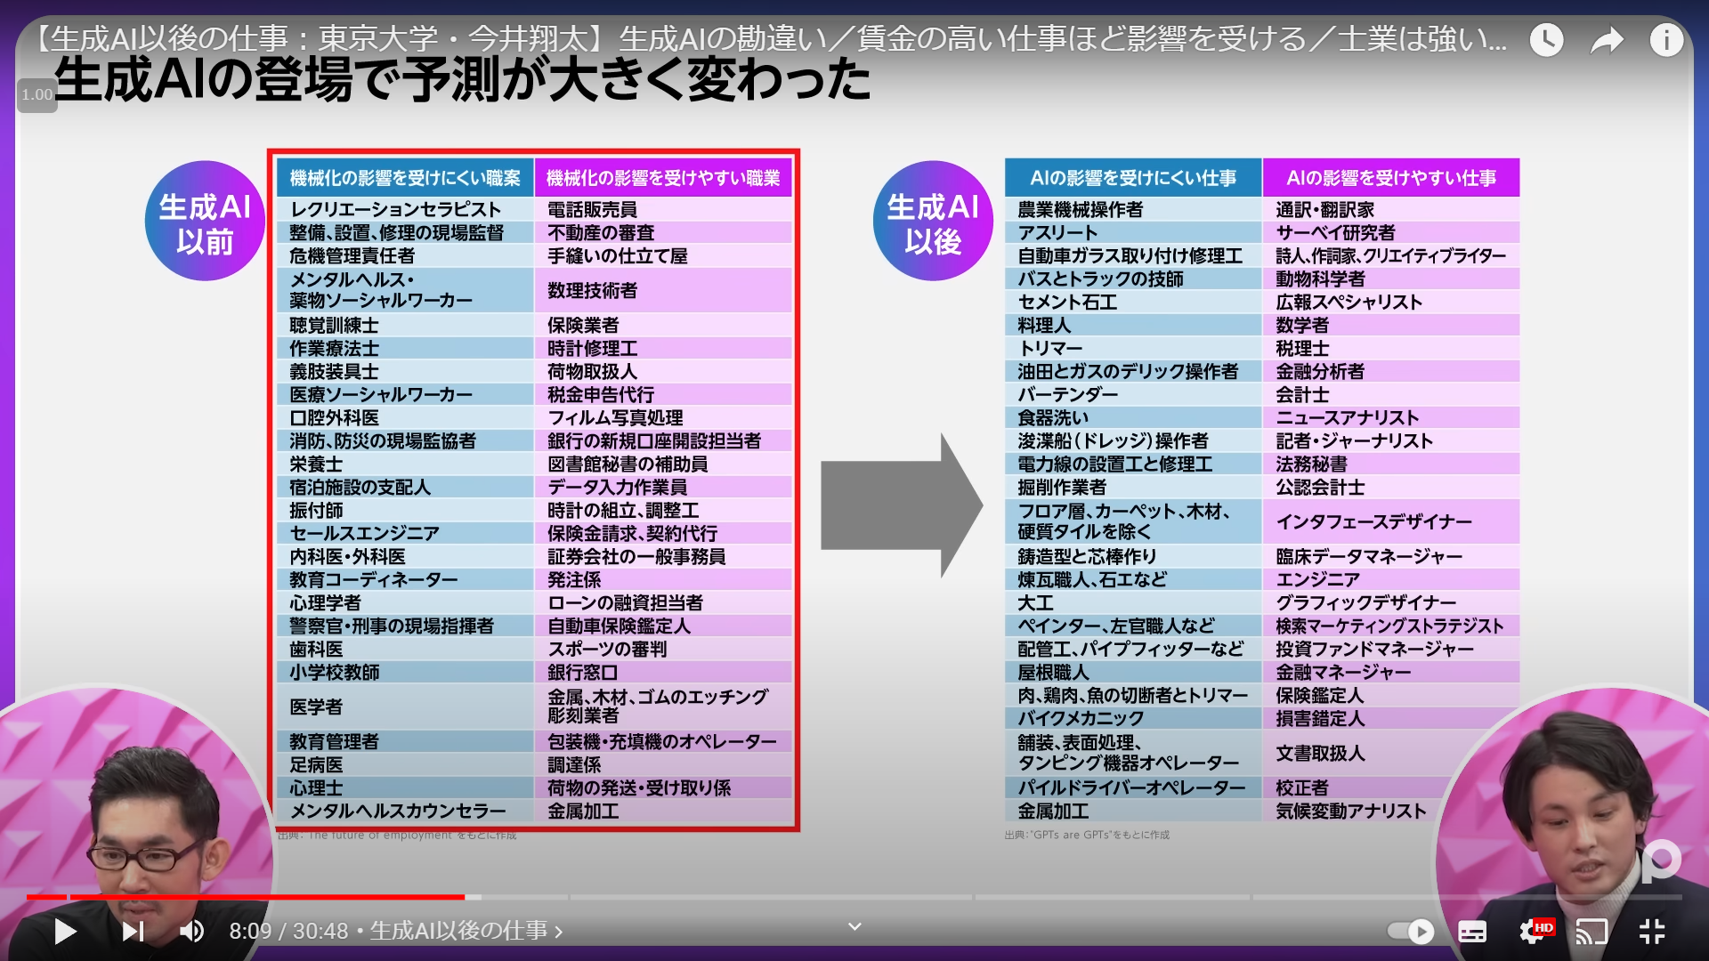The height and width of the screenshot is (961, 1709).
Task: Click 'データ入力作業員' entry
Action: pos(617,487)
